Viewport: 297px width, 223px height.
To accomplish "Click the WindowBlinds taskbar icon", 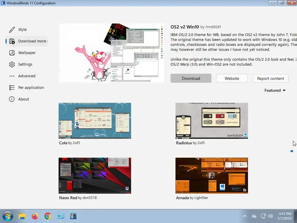I will pos(73,216).
